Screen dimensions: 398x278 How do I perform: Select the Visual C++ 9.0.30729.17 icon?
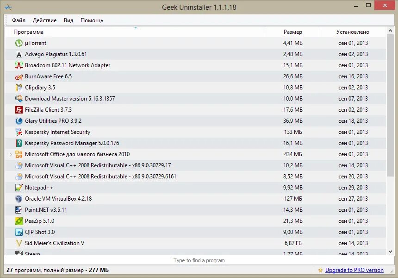(19, 165)
